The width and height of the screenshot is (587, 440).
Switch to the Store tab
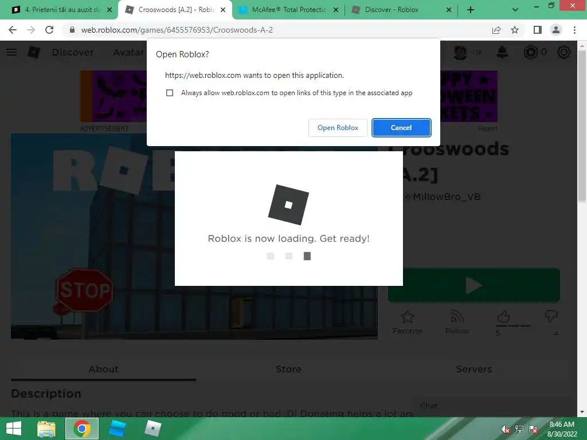(x=289, y=370)
